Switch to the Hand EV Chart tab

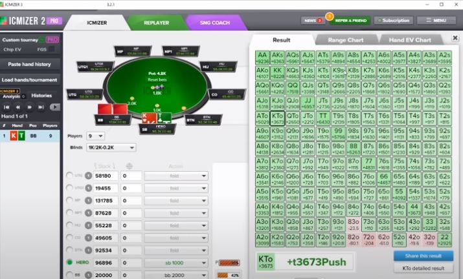click(410, 40)
